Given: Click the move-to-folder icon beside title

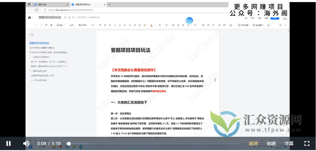Looking at the screenshot, I should [69, 17].
